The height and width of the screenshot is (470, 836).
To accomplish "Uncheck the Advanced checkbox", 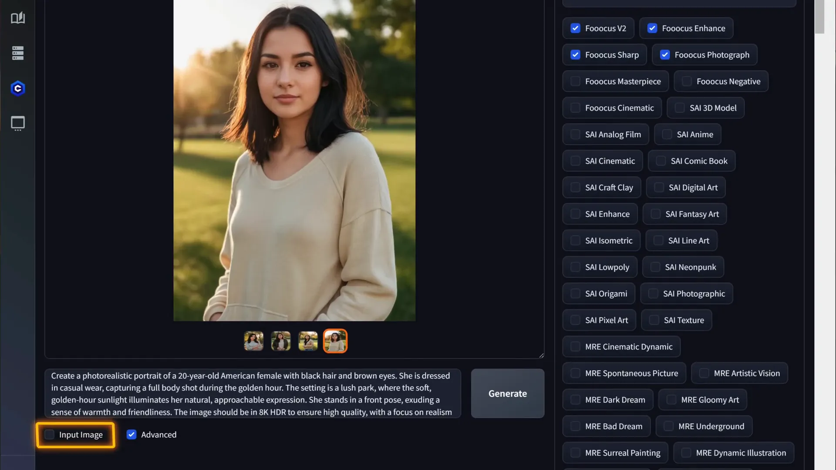I will (131, 435).
